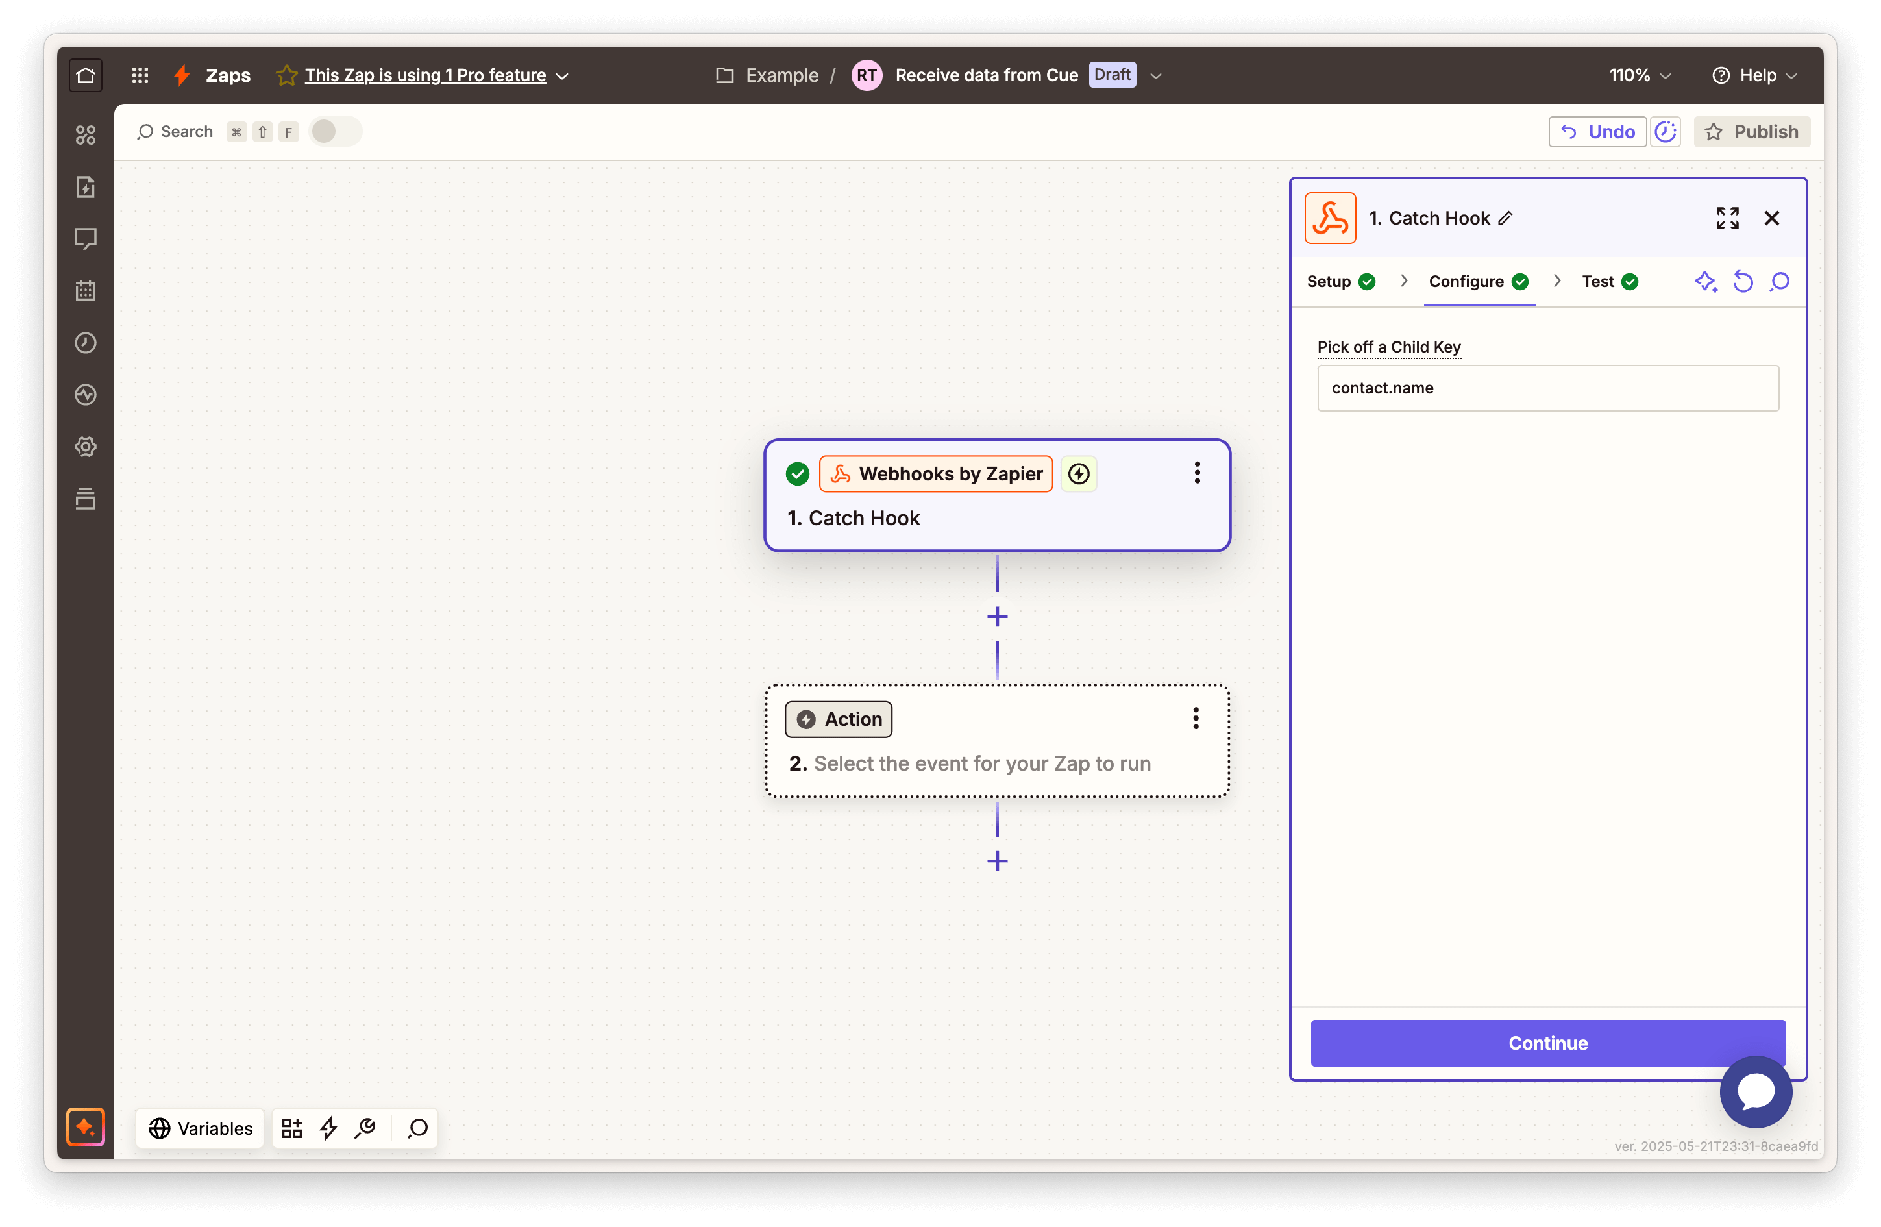Click the Receive data from Cue title

(x=987, y=75)
